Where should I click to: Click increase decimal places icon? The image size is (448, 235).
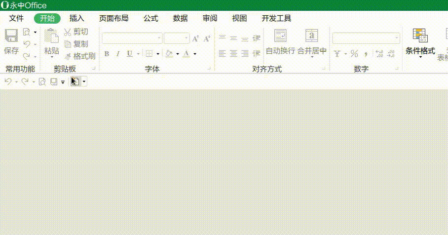coord(379,54)
